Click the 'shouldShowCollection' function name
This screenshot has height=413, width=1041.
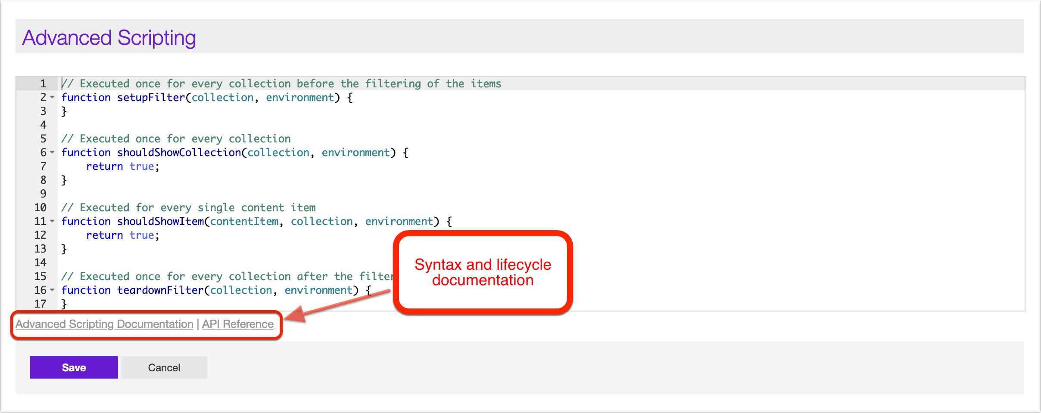[x=179, y=153]
